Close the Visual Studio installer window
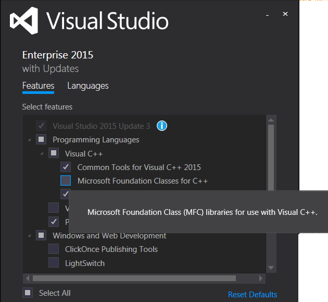 click(x=285, y=14)
